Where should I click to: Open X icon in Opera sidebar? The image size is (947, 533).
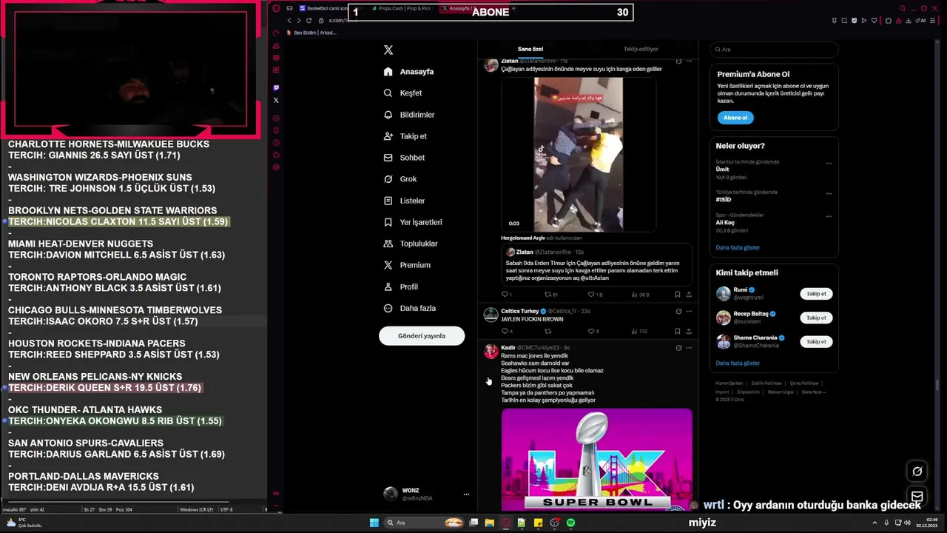[x=276, y=100]
